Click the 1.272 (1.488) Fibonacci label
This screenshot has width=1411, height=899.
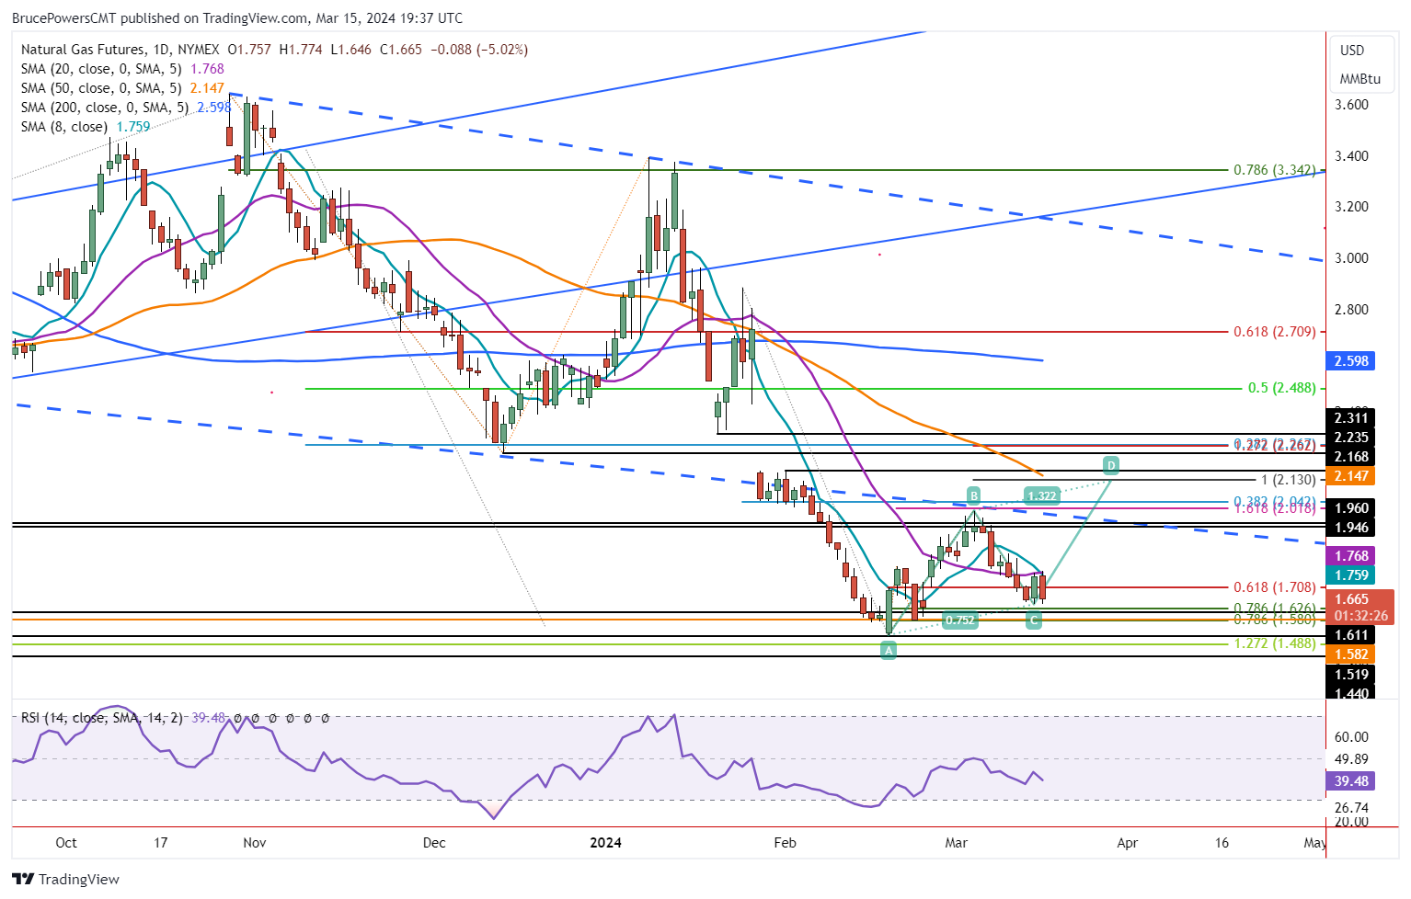(x=1274, y=644)
